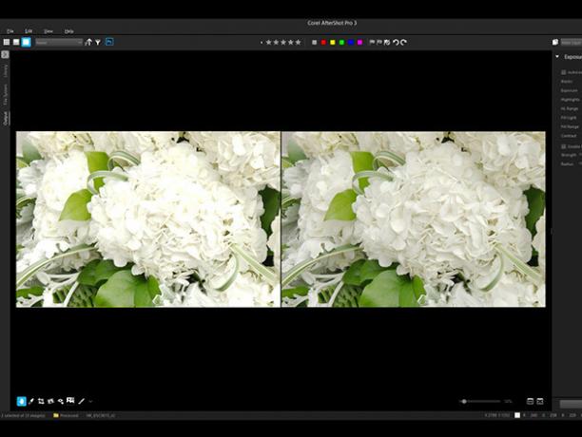Select the right flower preview image
Viewport: 582px width, 437px height.
pos(414,219)
